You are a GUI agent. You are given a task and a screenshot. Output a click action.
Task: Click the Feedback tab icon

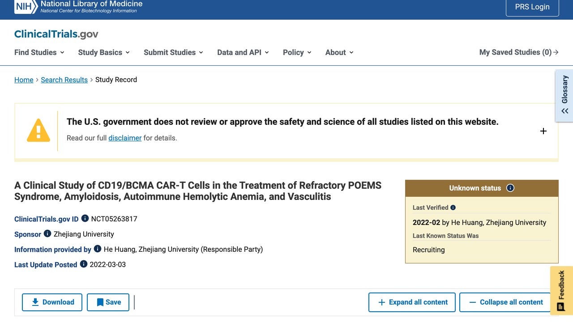561,307
